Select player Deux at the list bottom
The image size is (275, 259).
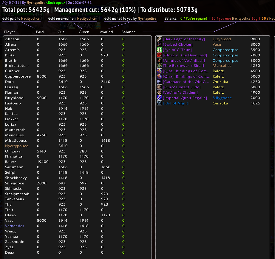click(10, 252)
